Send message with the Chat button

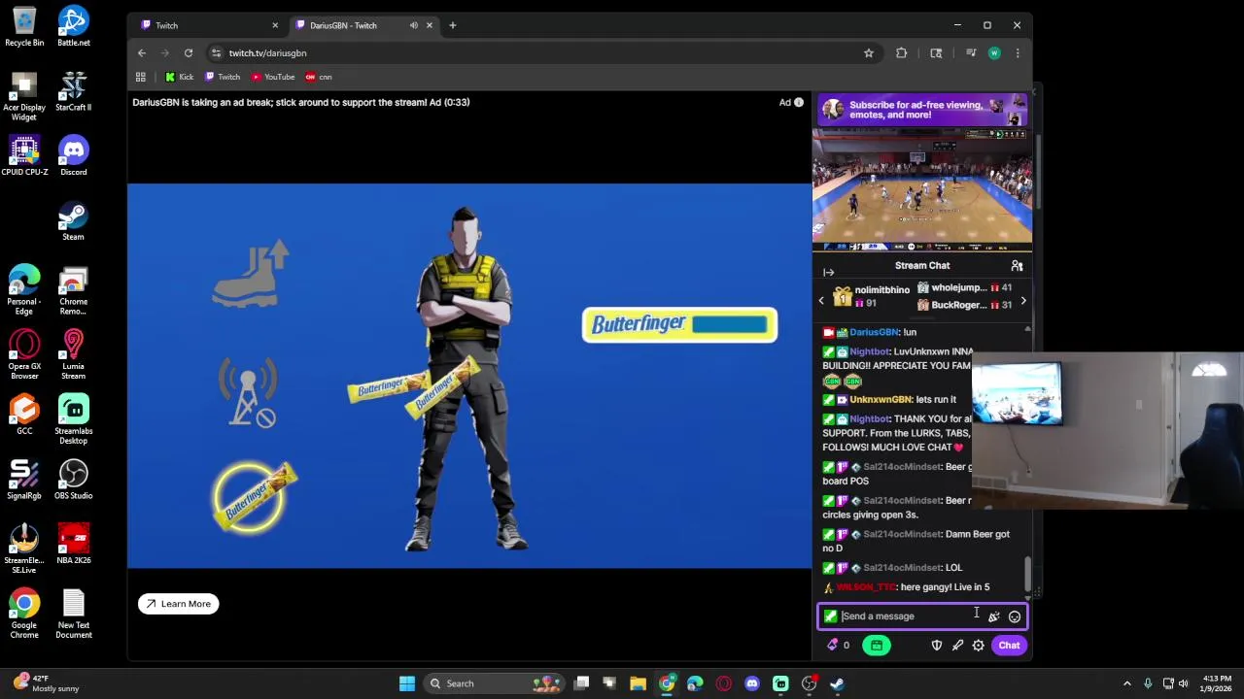[x=1009, y=646]
